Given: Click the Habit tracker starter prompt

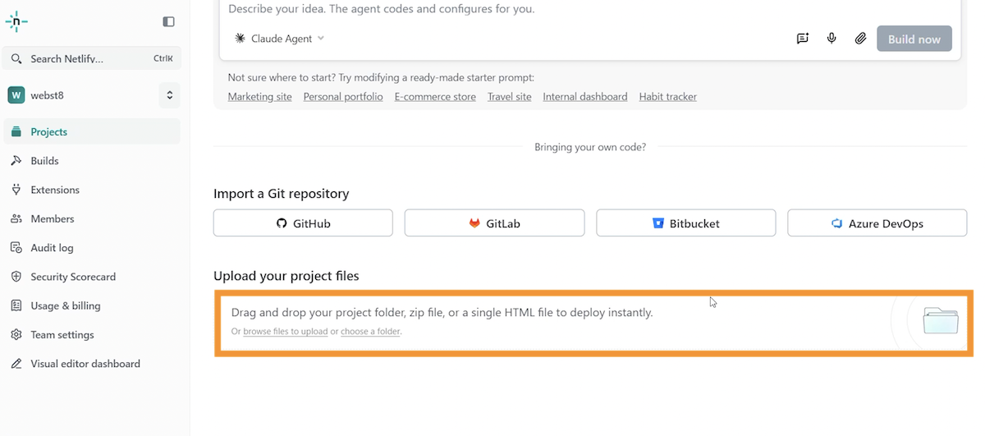Looking at the screenshot, I should pyautogui.click(x=668, y=97).
